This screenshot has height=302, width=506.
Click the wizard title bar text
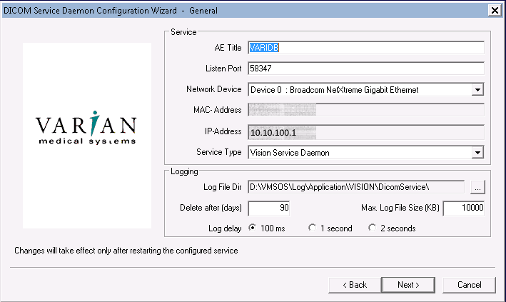111,11
